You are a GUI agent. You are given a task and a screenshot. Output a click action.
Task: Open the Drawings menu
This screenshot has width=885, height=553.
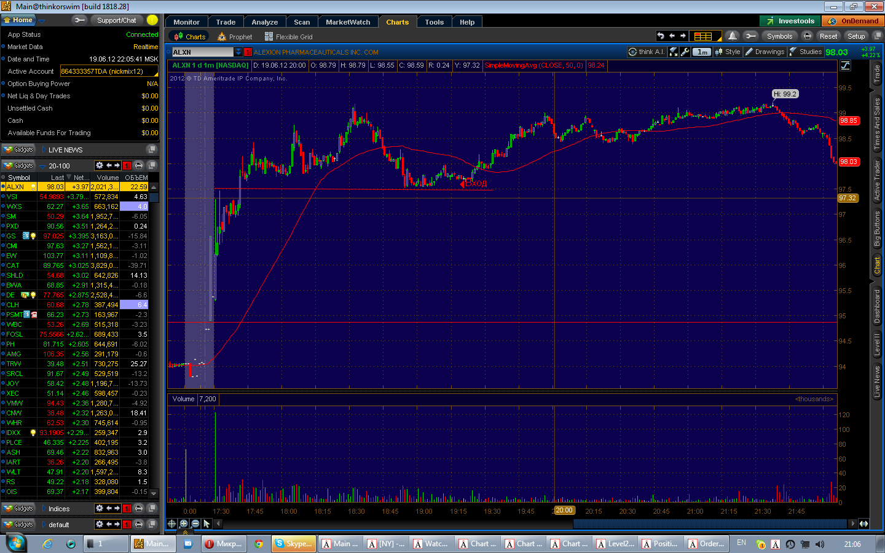click(765, 52)
